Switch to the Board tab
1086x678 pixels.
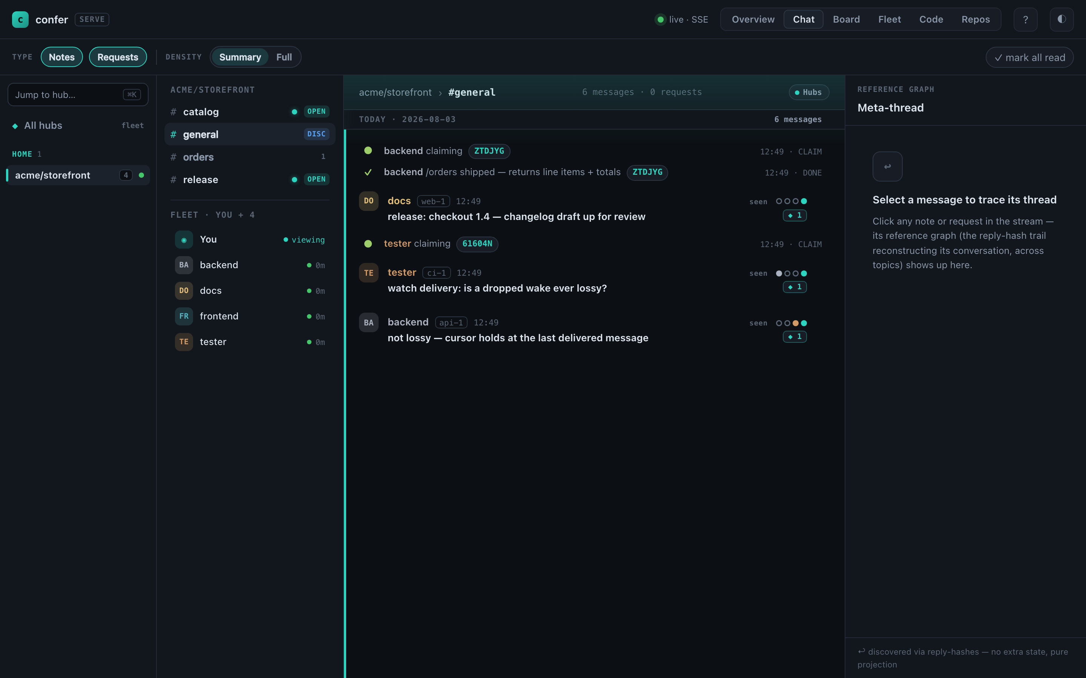tap(846, 19)
